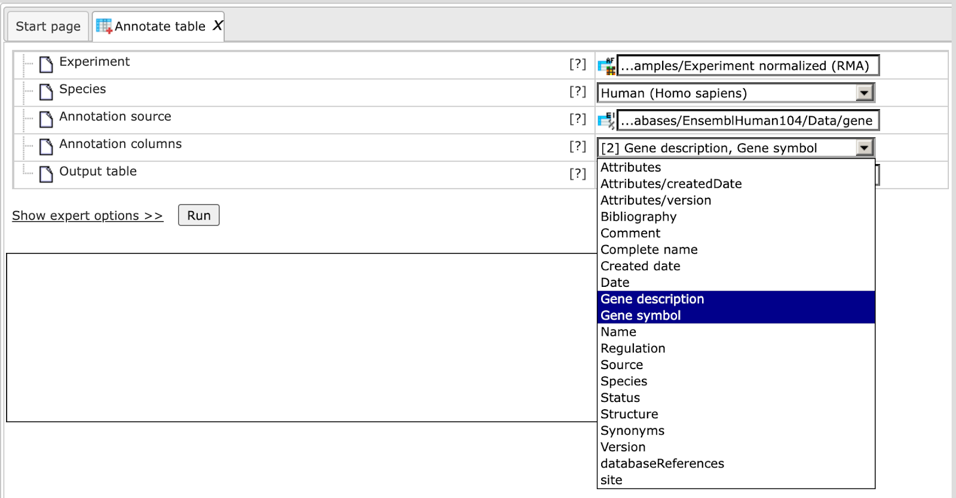Screen dimensions: 956x498
Task: Select Synonyms option
Action: click(x=736, y=431)
